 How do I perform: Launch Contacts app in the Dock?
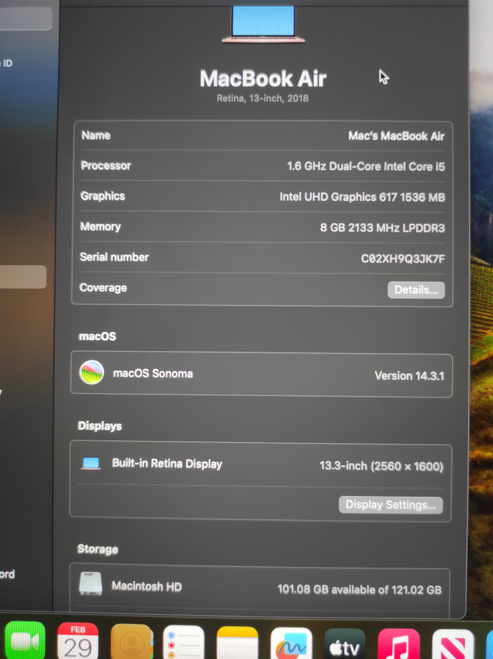132,642
